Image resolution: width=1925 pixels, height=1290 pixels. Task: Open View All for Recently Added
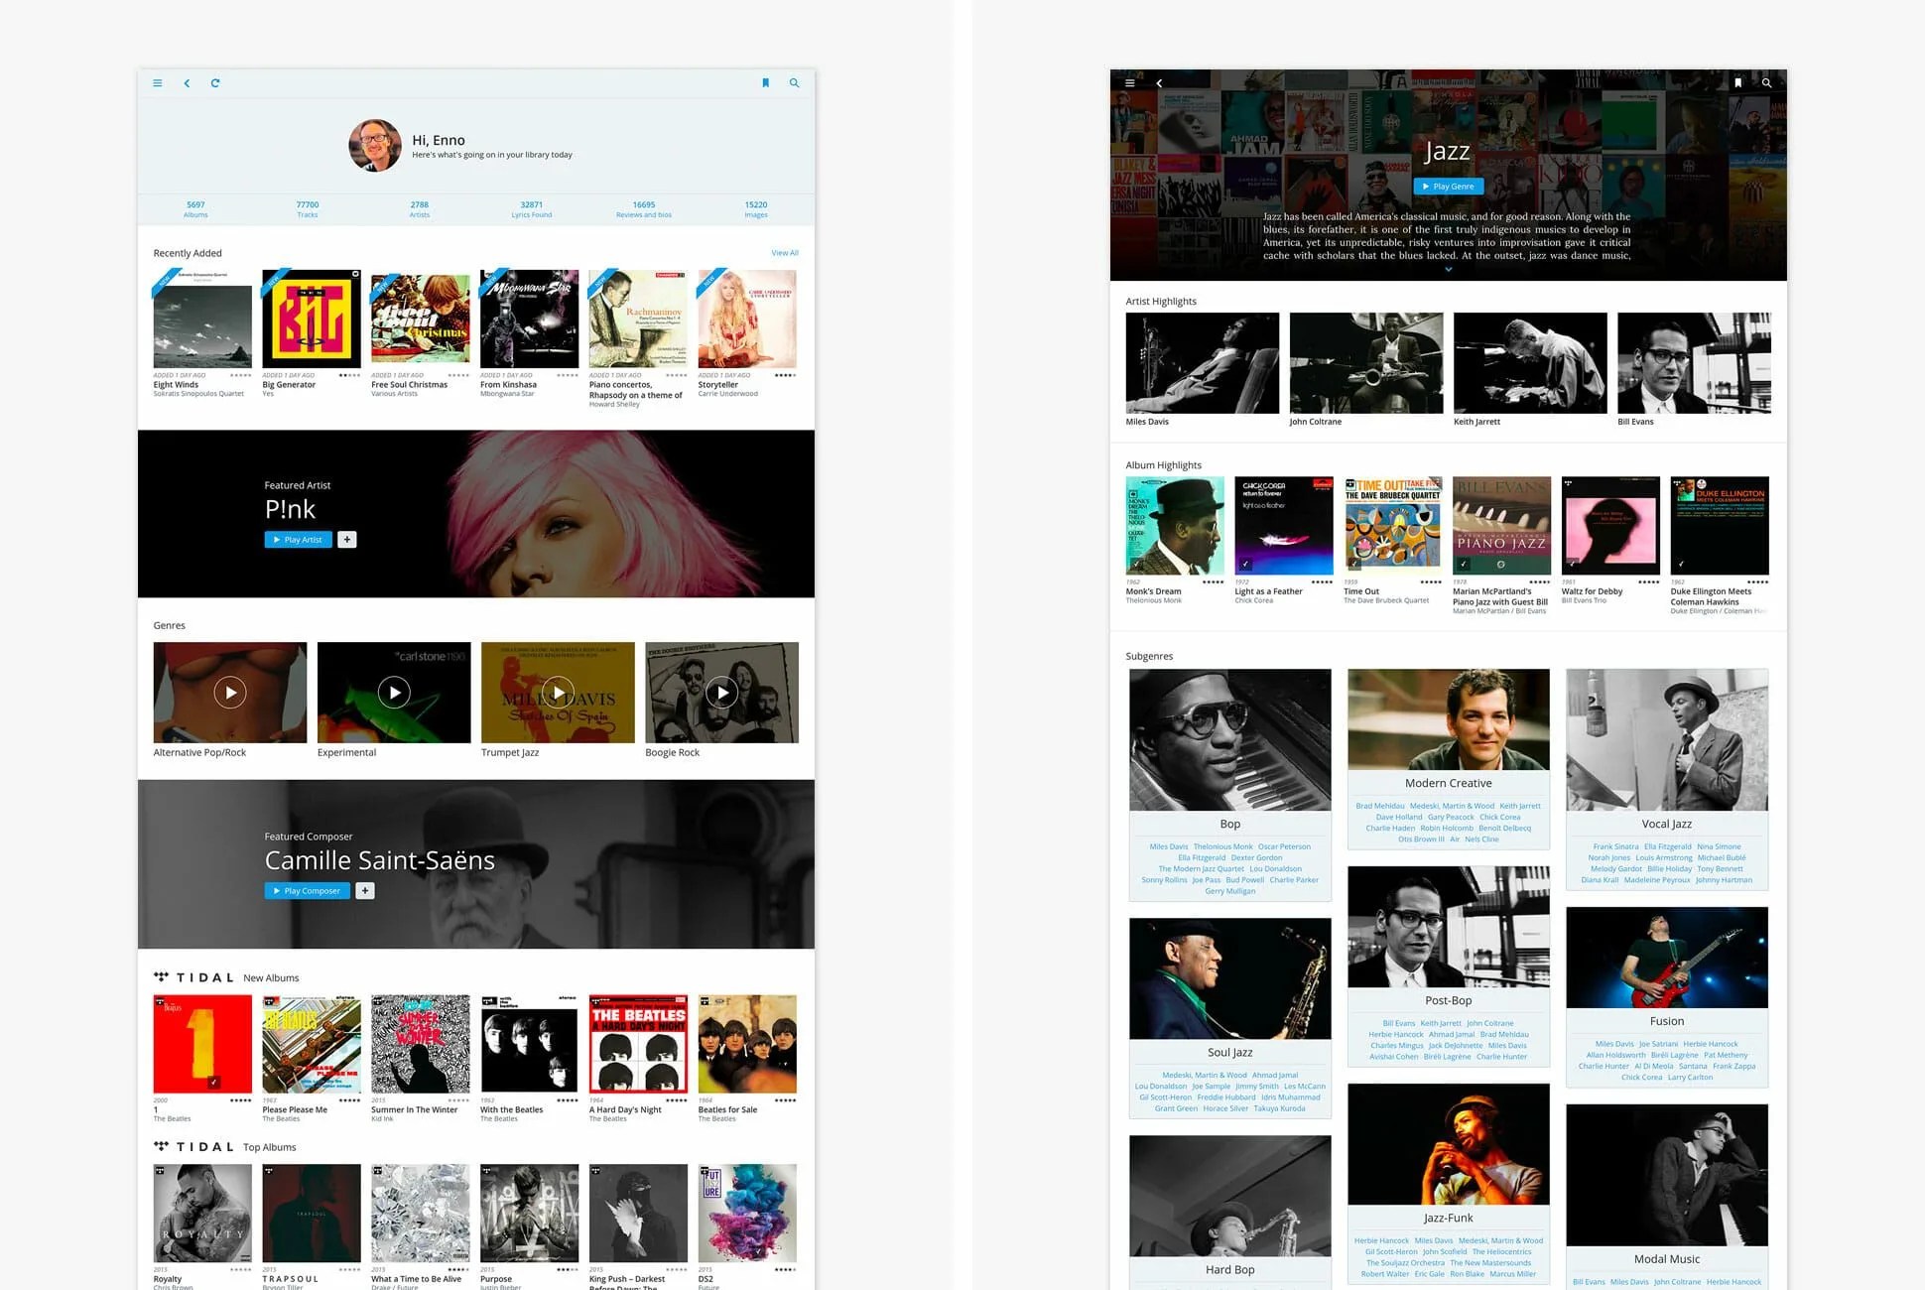[785, 253]
